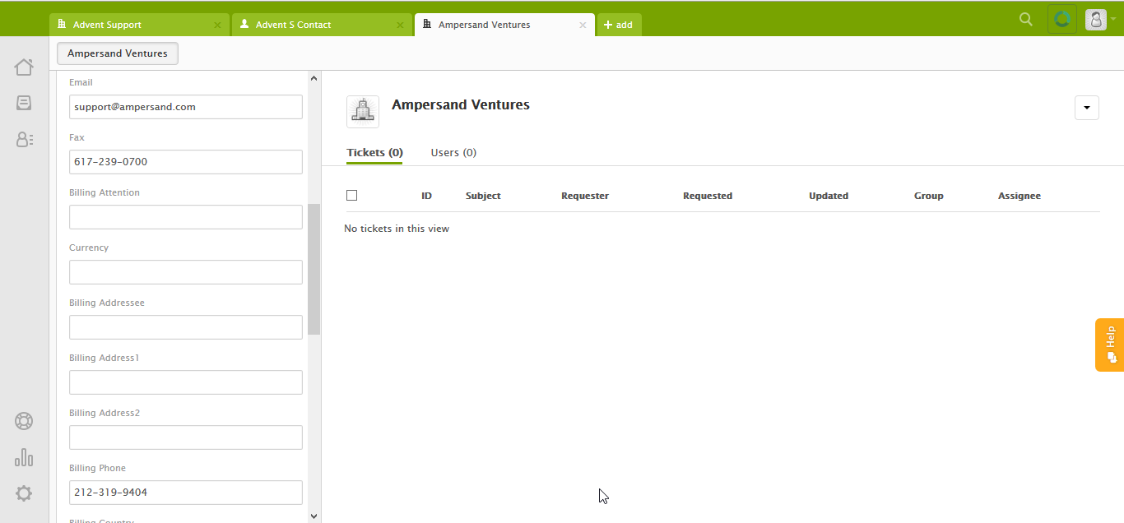Sort tickets by Updated column
The width and height of the screenshot is (1124, 523).
(x=829, y=196)
